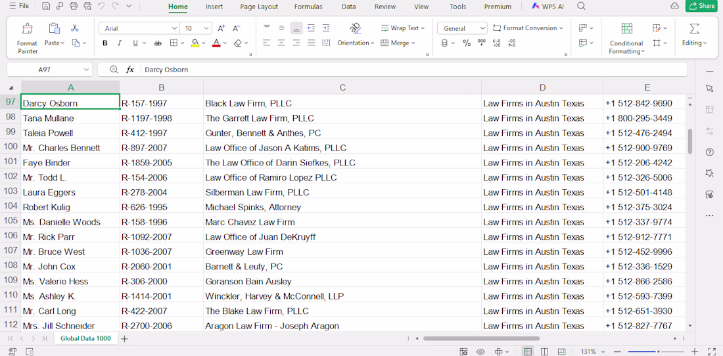Open the Arial font name dropdown

coord(174,28)
